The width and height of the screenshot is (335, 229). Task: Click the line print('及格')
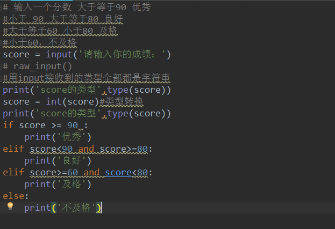58,184
